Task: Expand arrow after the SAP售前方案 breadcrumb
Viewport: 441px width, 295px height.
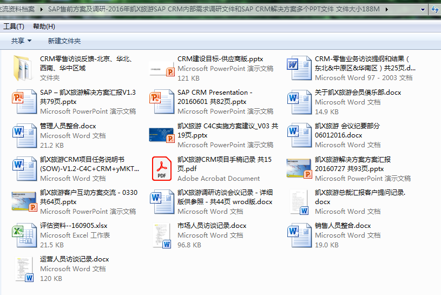Action: point(387,10)
